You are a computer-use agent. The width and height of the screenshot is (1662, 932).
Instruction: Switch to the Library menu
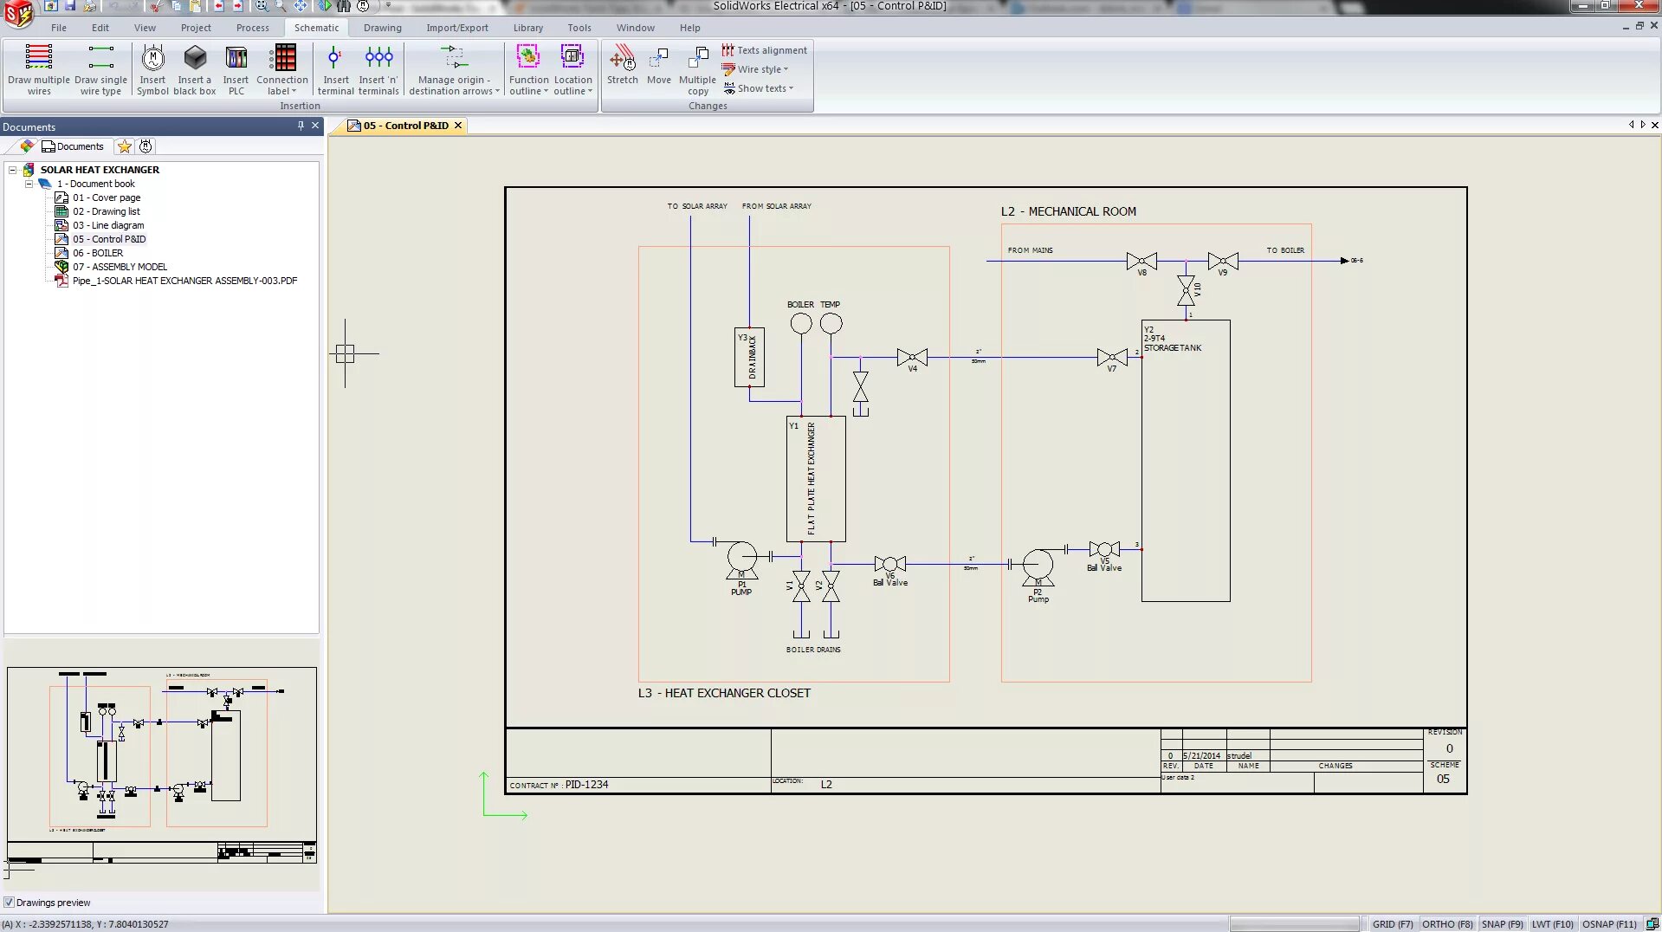(x=528, y=27)
